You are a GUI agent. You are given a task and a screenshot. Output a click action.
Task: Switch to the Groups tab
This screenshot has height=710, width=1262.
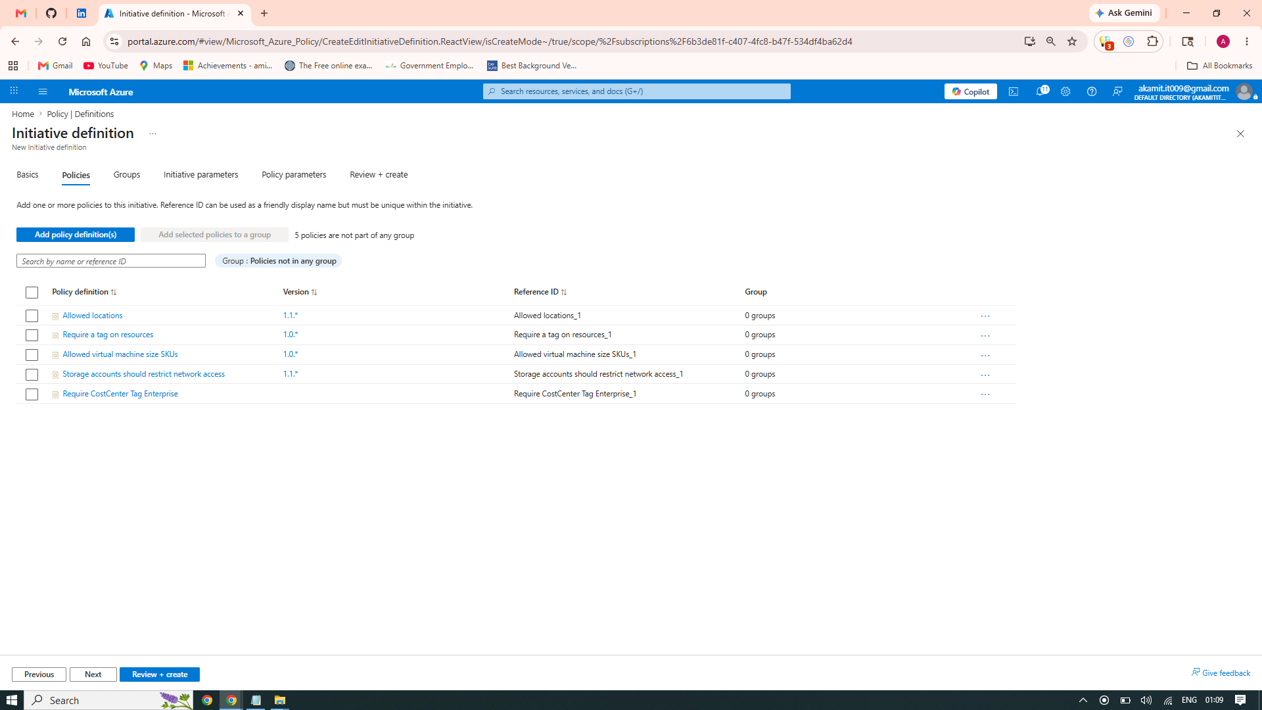point(127,175)
